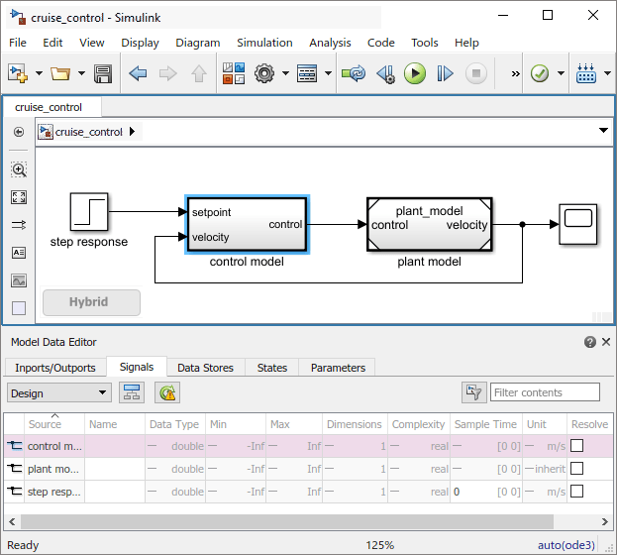Click the Hide/Show Explorer Bar icon
The width and height of the screenshot is (617, 555).
click(19, 132)
